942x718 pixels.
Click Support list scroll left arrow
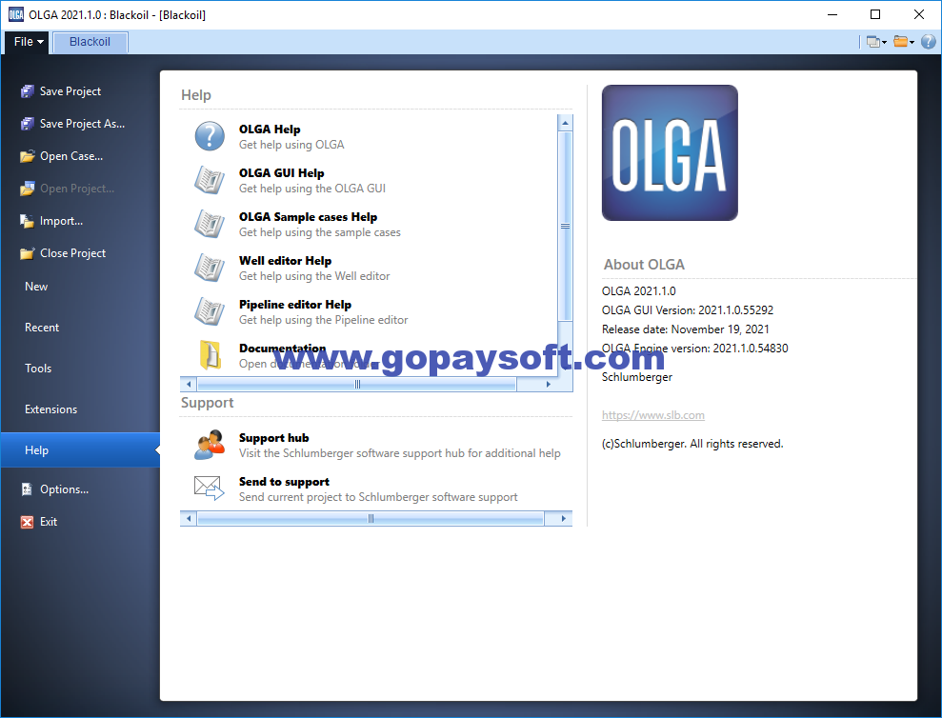point(189,519)
